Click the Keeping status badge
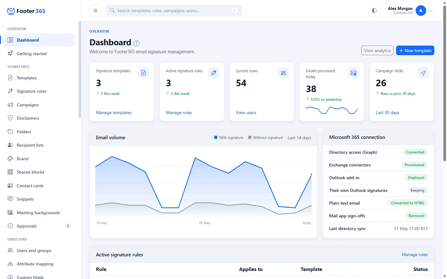This screenshot has width=447, height=279. click(x=417, y=190)
